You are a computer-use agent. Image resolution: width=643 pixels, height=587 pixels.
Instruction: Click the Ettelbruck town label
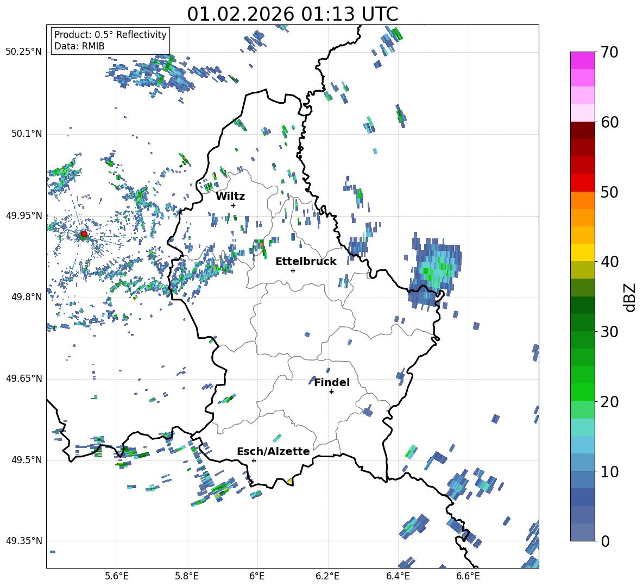(306, 261)
